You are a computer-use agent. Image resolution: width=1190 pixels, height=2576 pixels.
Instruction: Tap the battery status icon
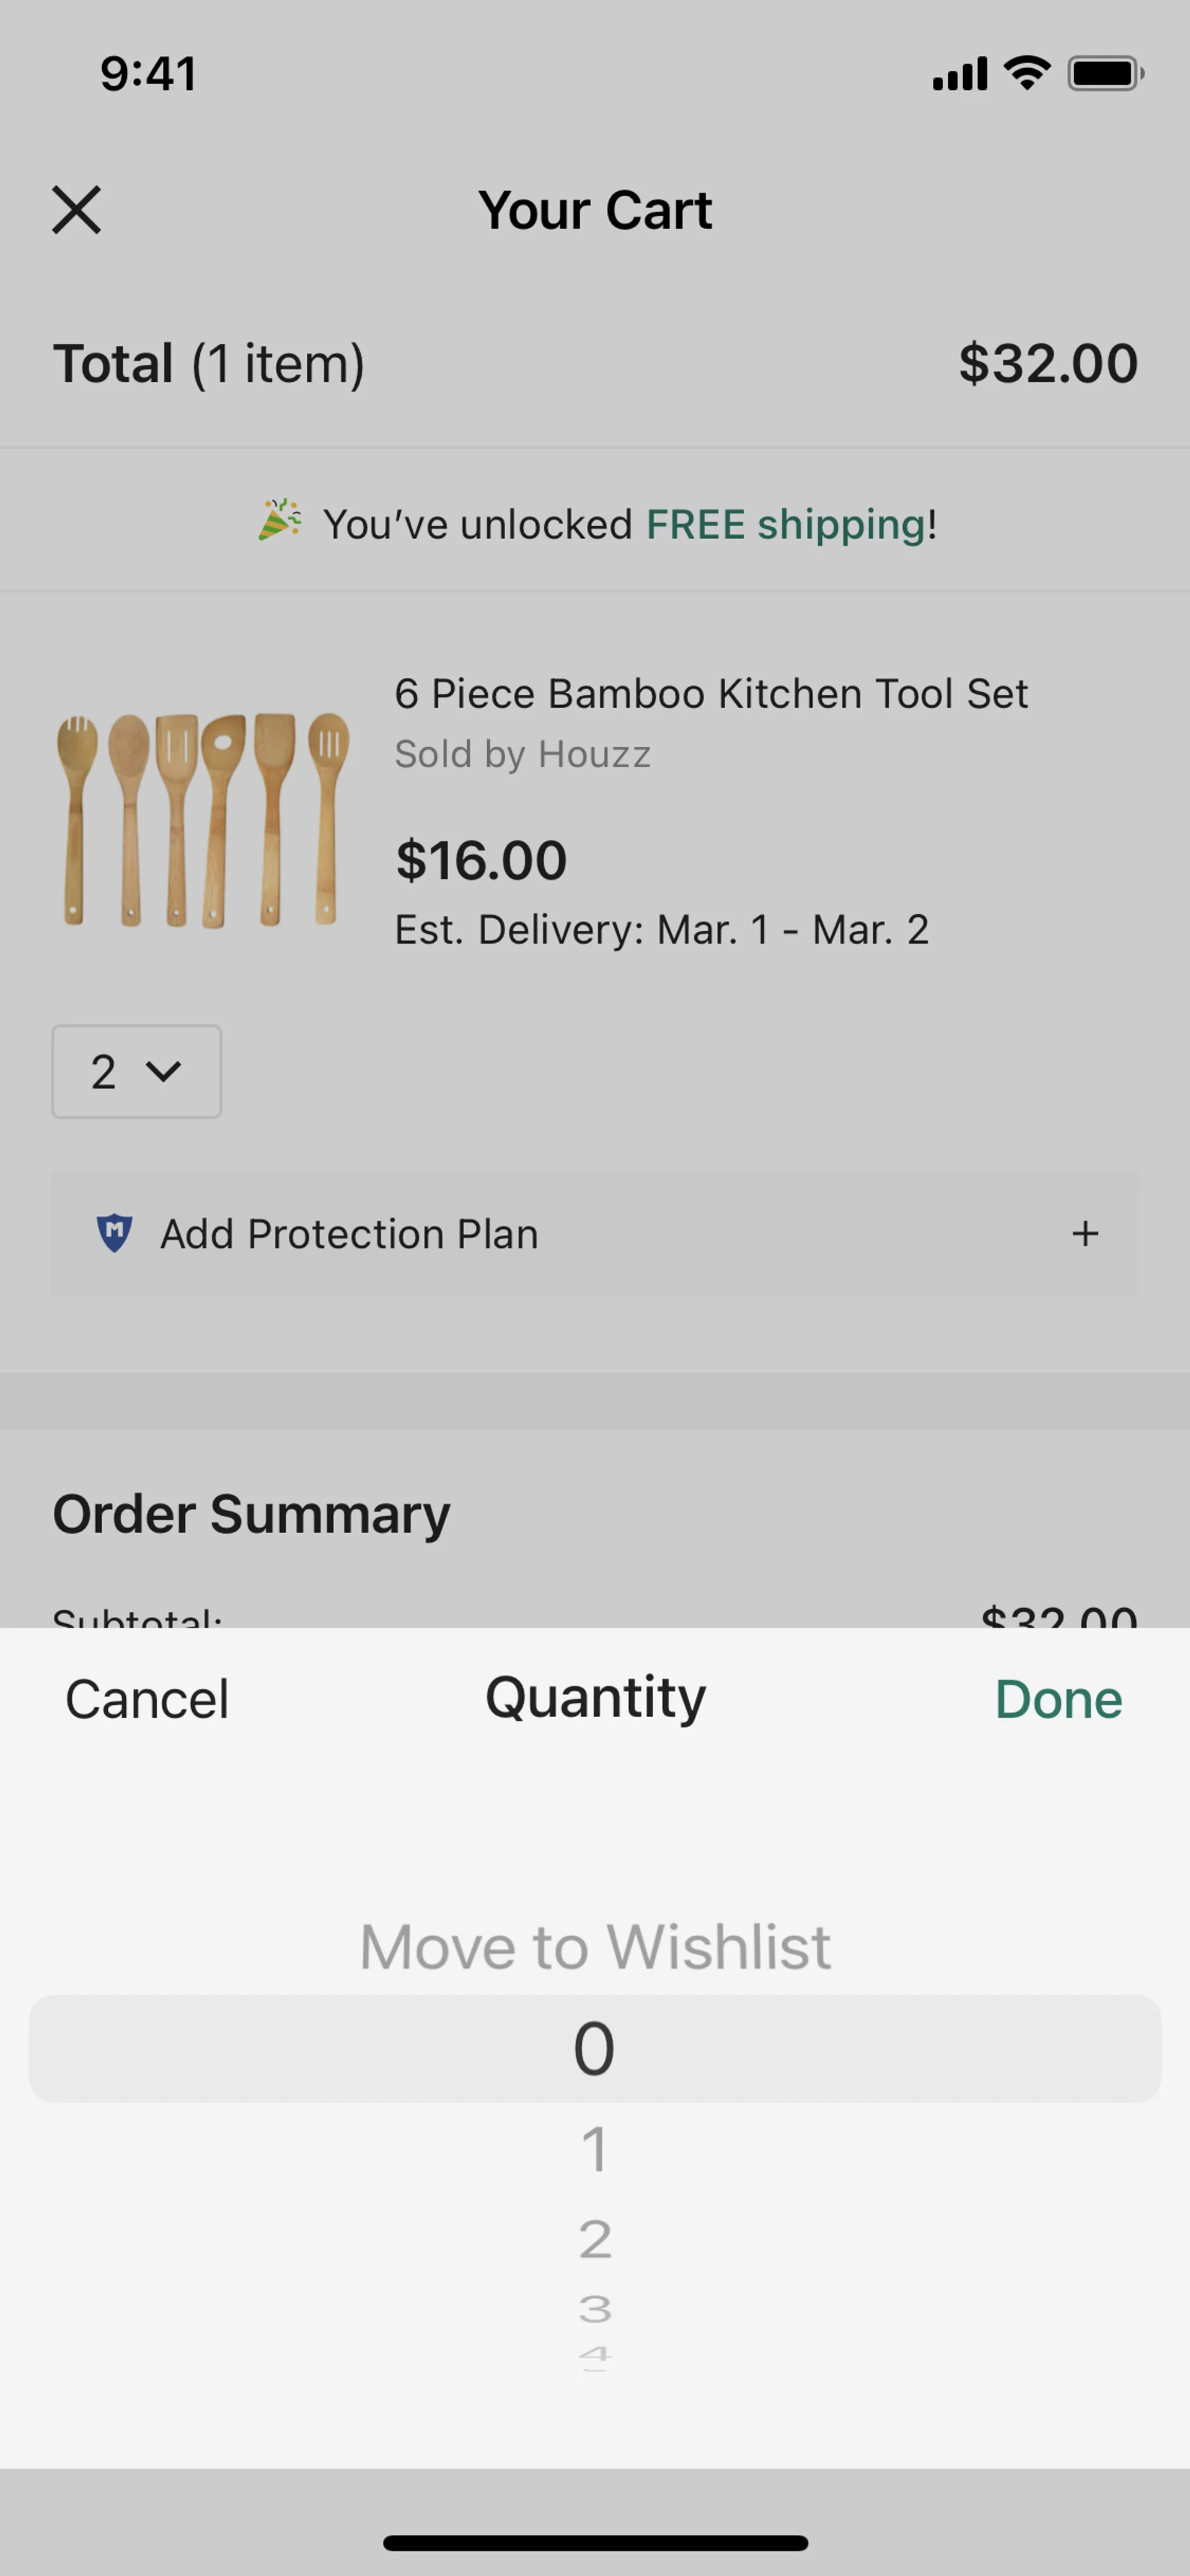click(1104, 73)
